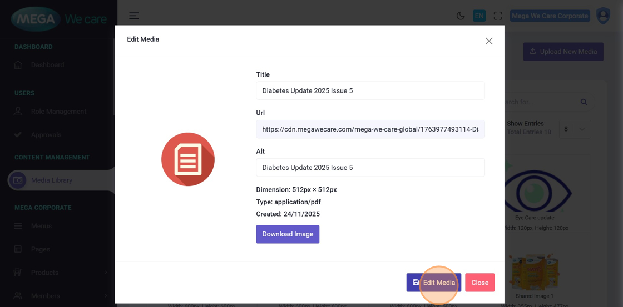
Task: Click the Upload New Media button
Action: tap(563, 52)
